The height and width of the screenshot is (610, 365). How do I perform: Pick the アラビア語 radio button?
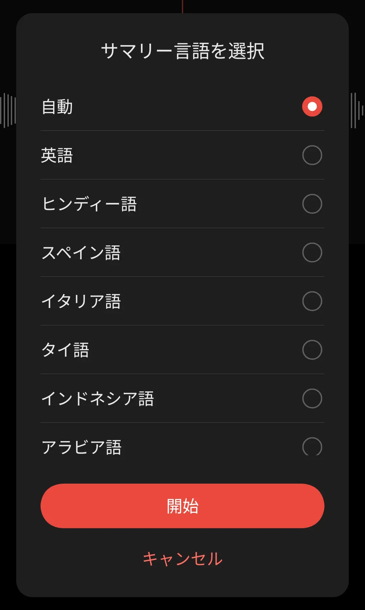[x=312, y=446]
